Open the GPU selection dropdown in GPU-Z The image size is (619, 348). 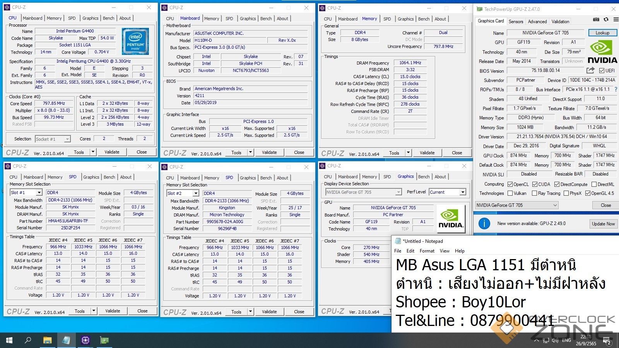coord(516,205)
